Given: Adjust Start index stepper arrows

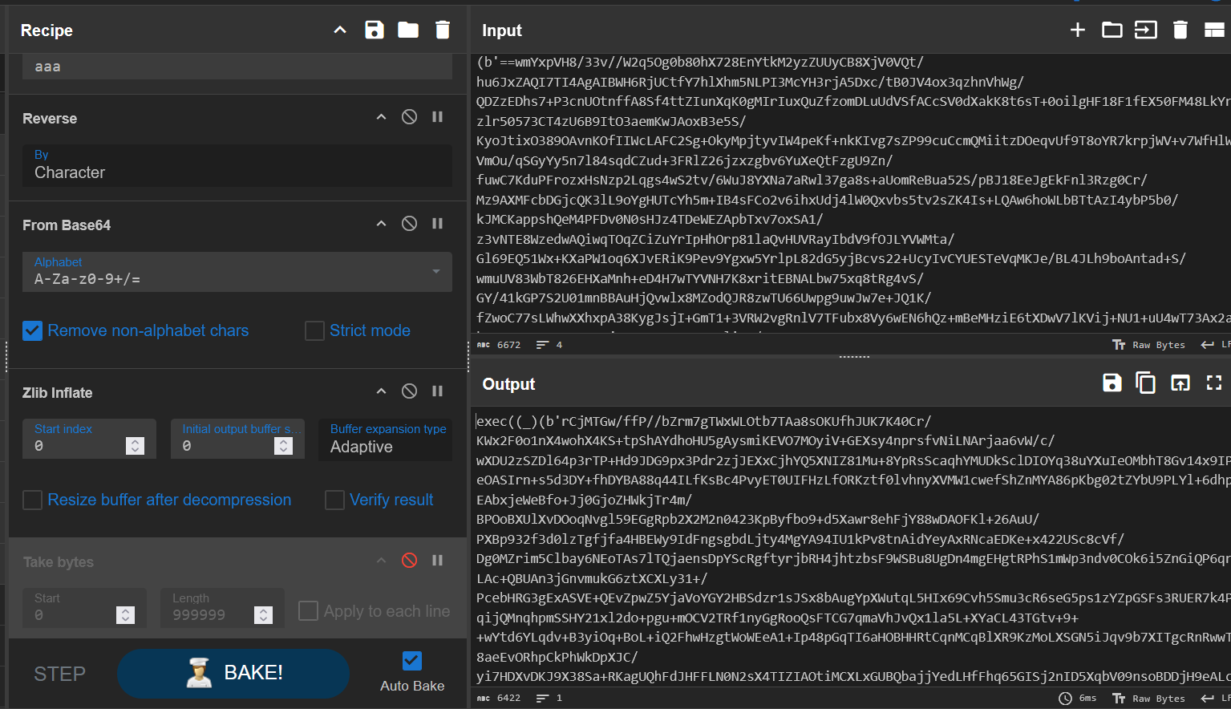Looking at the screenshot, I should click(x=136, y=446).
